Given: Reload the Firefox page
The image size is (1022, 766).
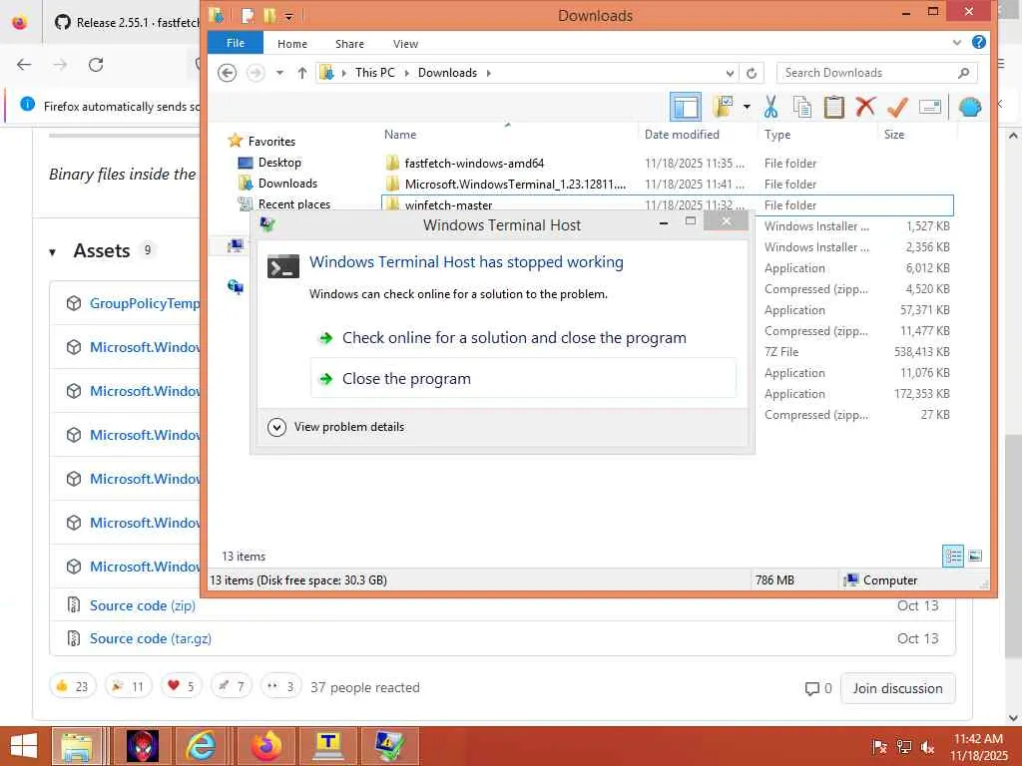Looking at the screenshot, I should (96, 65).
